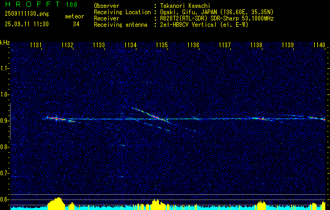Viewport: 330px width, 210px height.
Task: Click time axis label 1134
Action: (x=130, y=45)
